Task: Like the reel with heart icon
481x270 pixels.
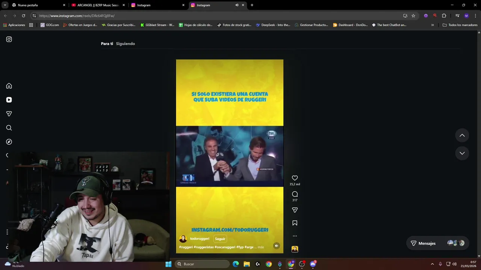Action: point(295,178)
